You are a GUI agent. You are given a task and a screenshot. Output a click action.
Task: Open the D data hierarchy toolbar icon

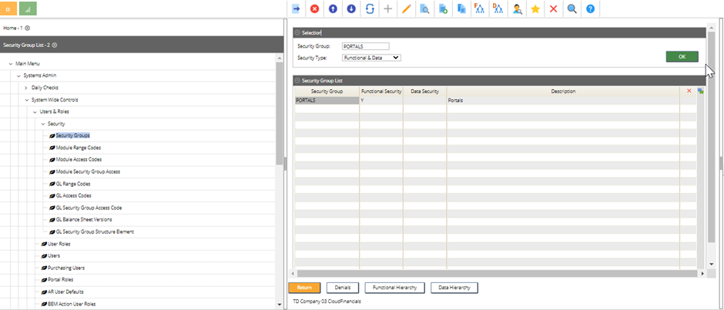coord(498,8)
